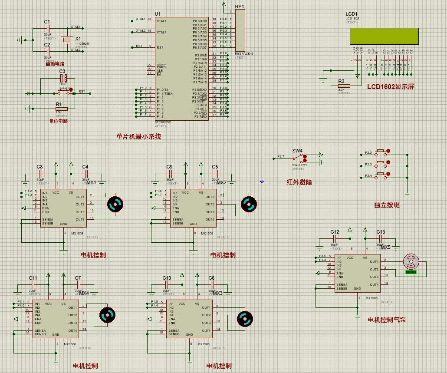This screenshot has width=447, height=373.
Task: Select capacitor C11 near MX4
Action: pyautogui.click(x=33, y=284)
